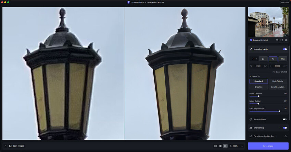Image resolution: width=291 pixels, height=152 pixels.
Task: Click the fit-to-frame preview icon
Action: coord(281,40)
